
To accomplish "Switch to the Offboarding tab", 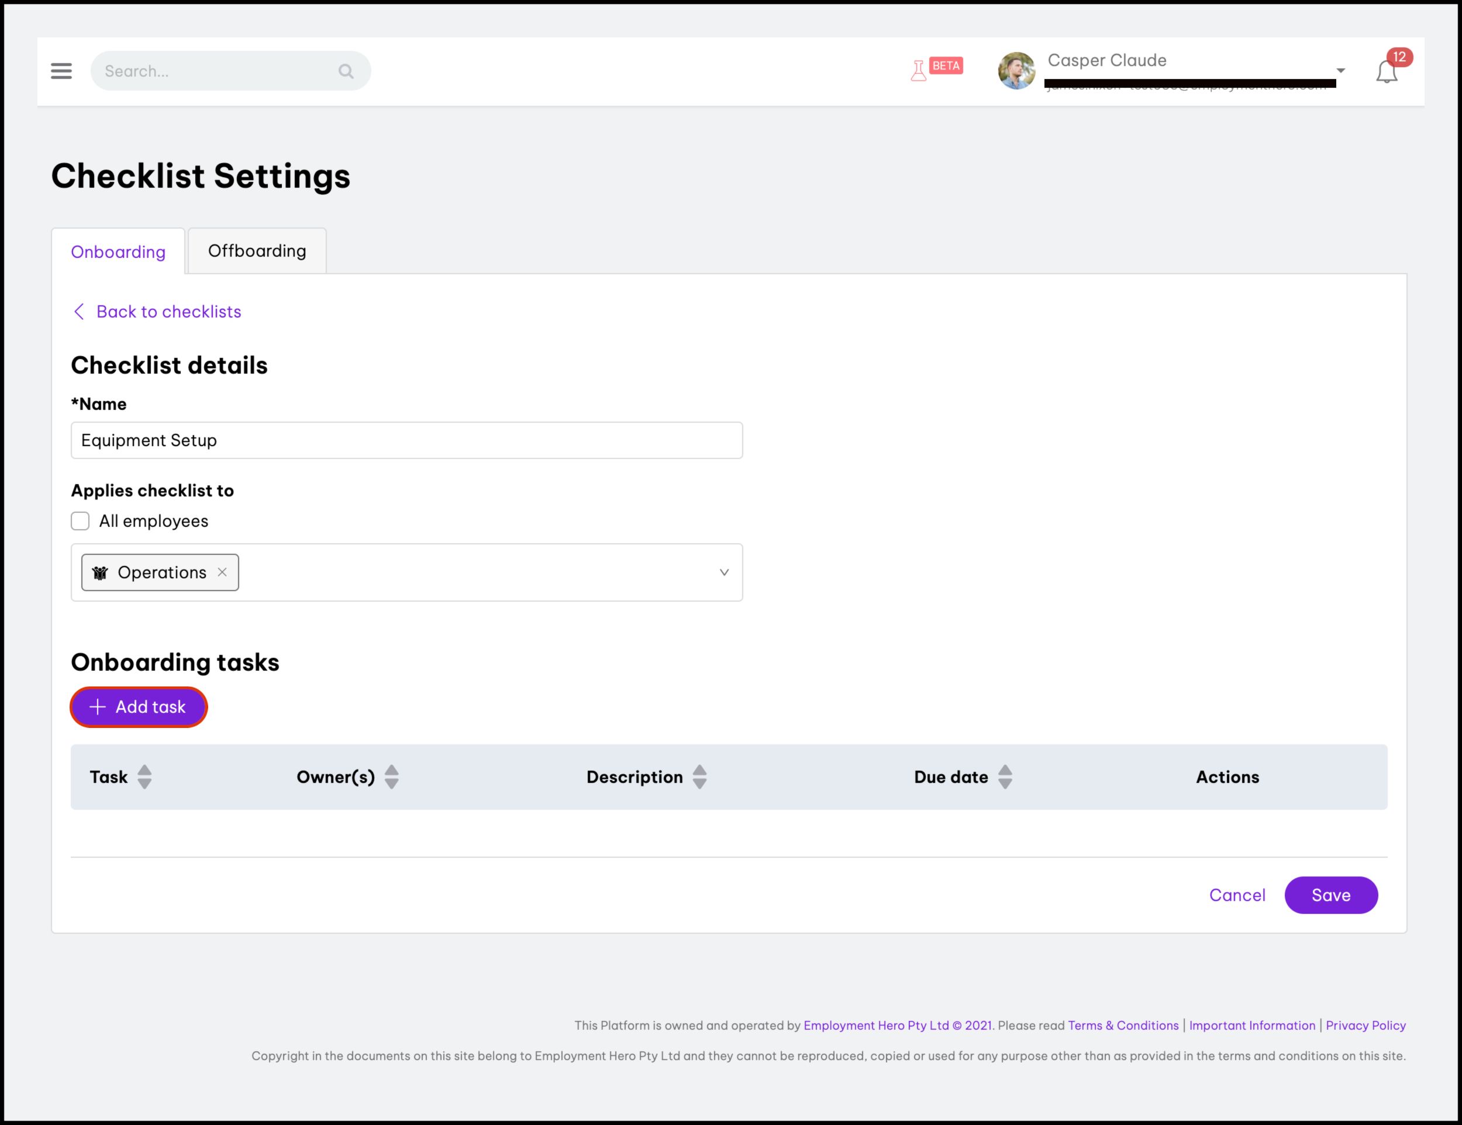I will (x=257, y=251).
